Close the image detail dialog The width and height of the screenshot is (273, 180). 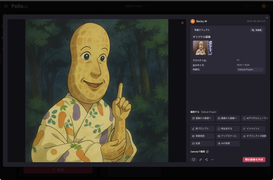point(267,18)
